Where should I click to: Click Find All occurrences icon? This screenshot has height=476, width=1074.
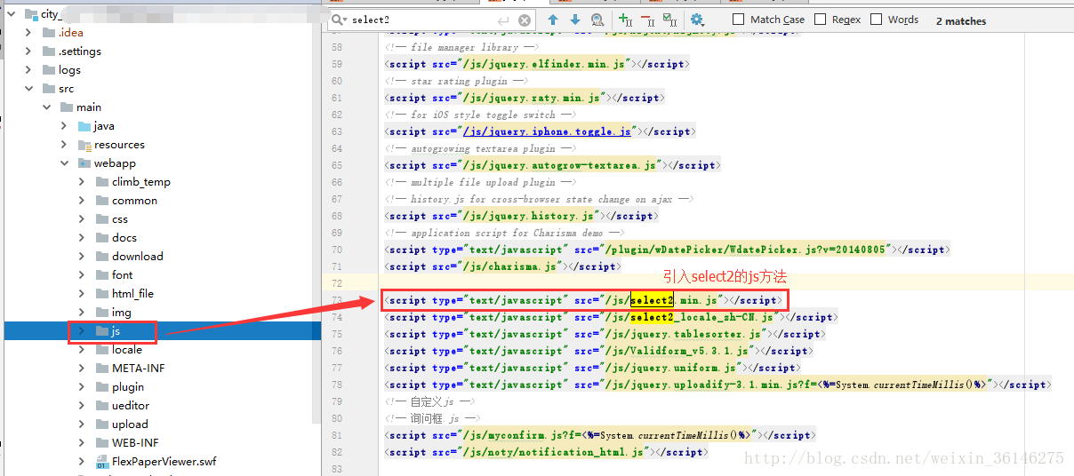[597, 20]
